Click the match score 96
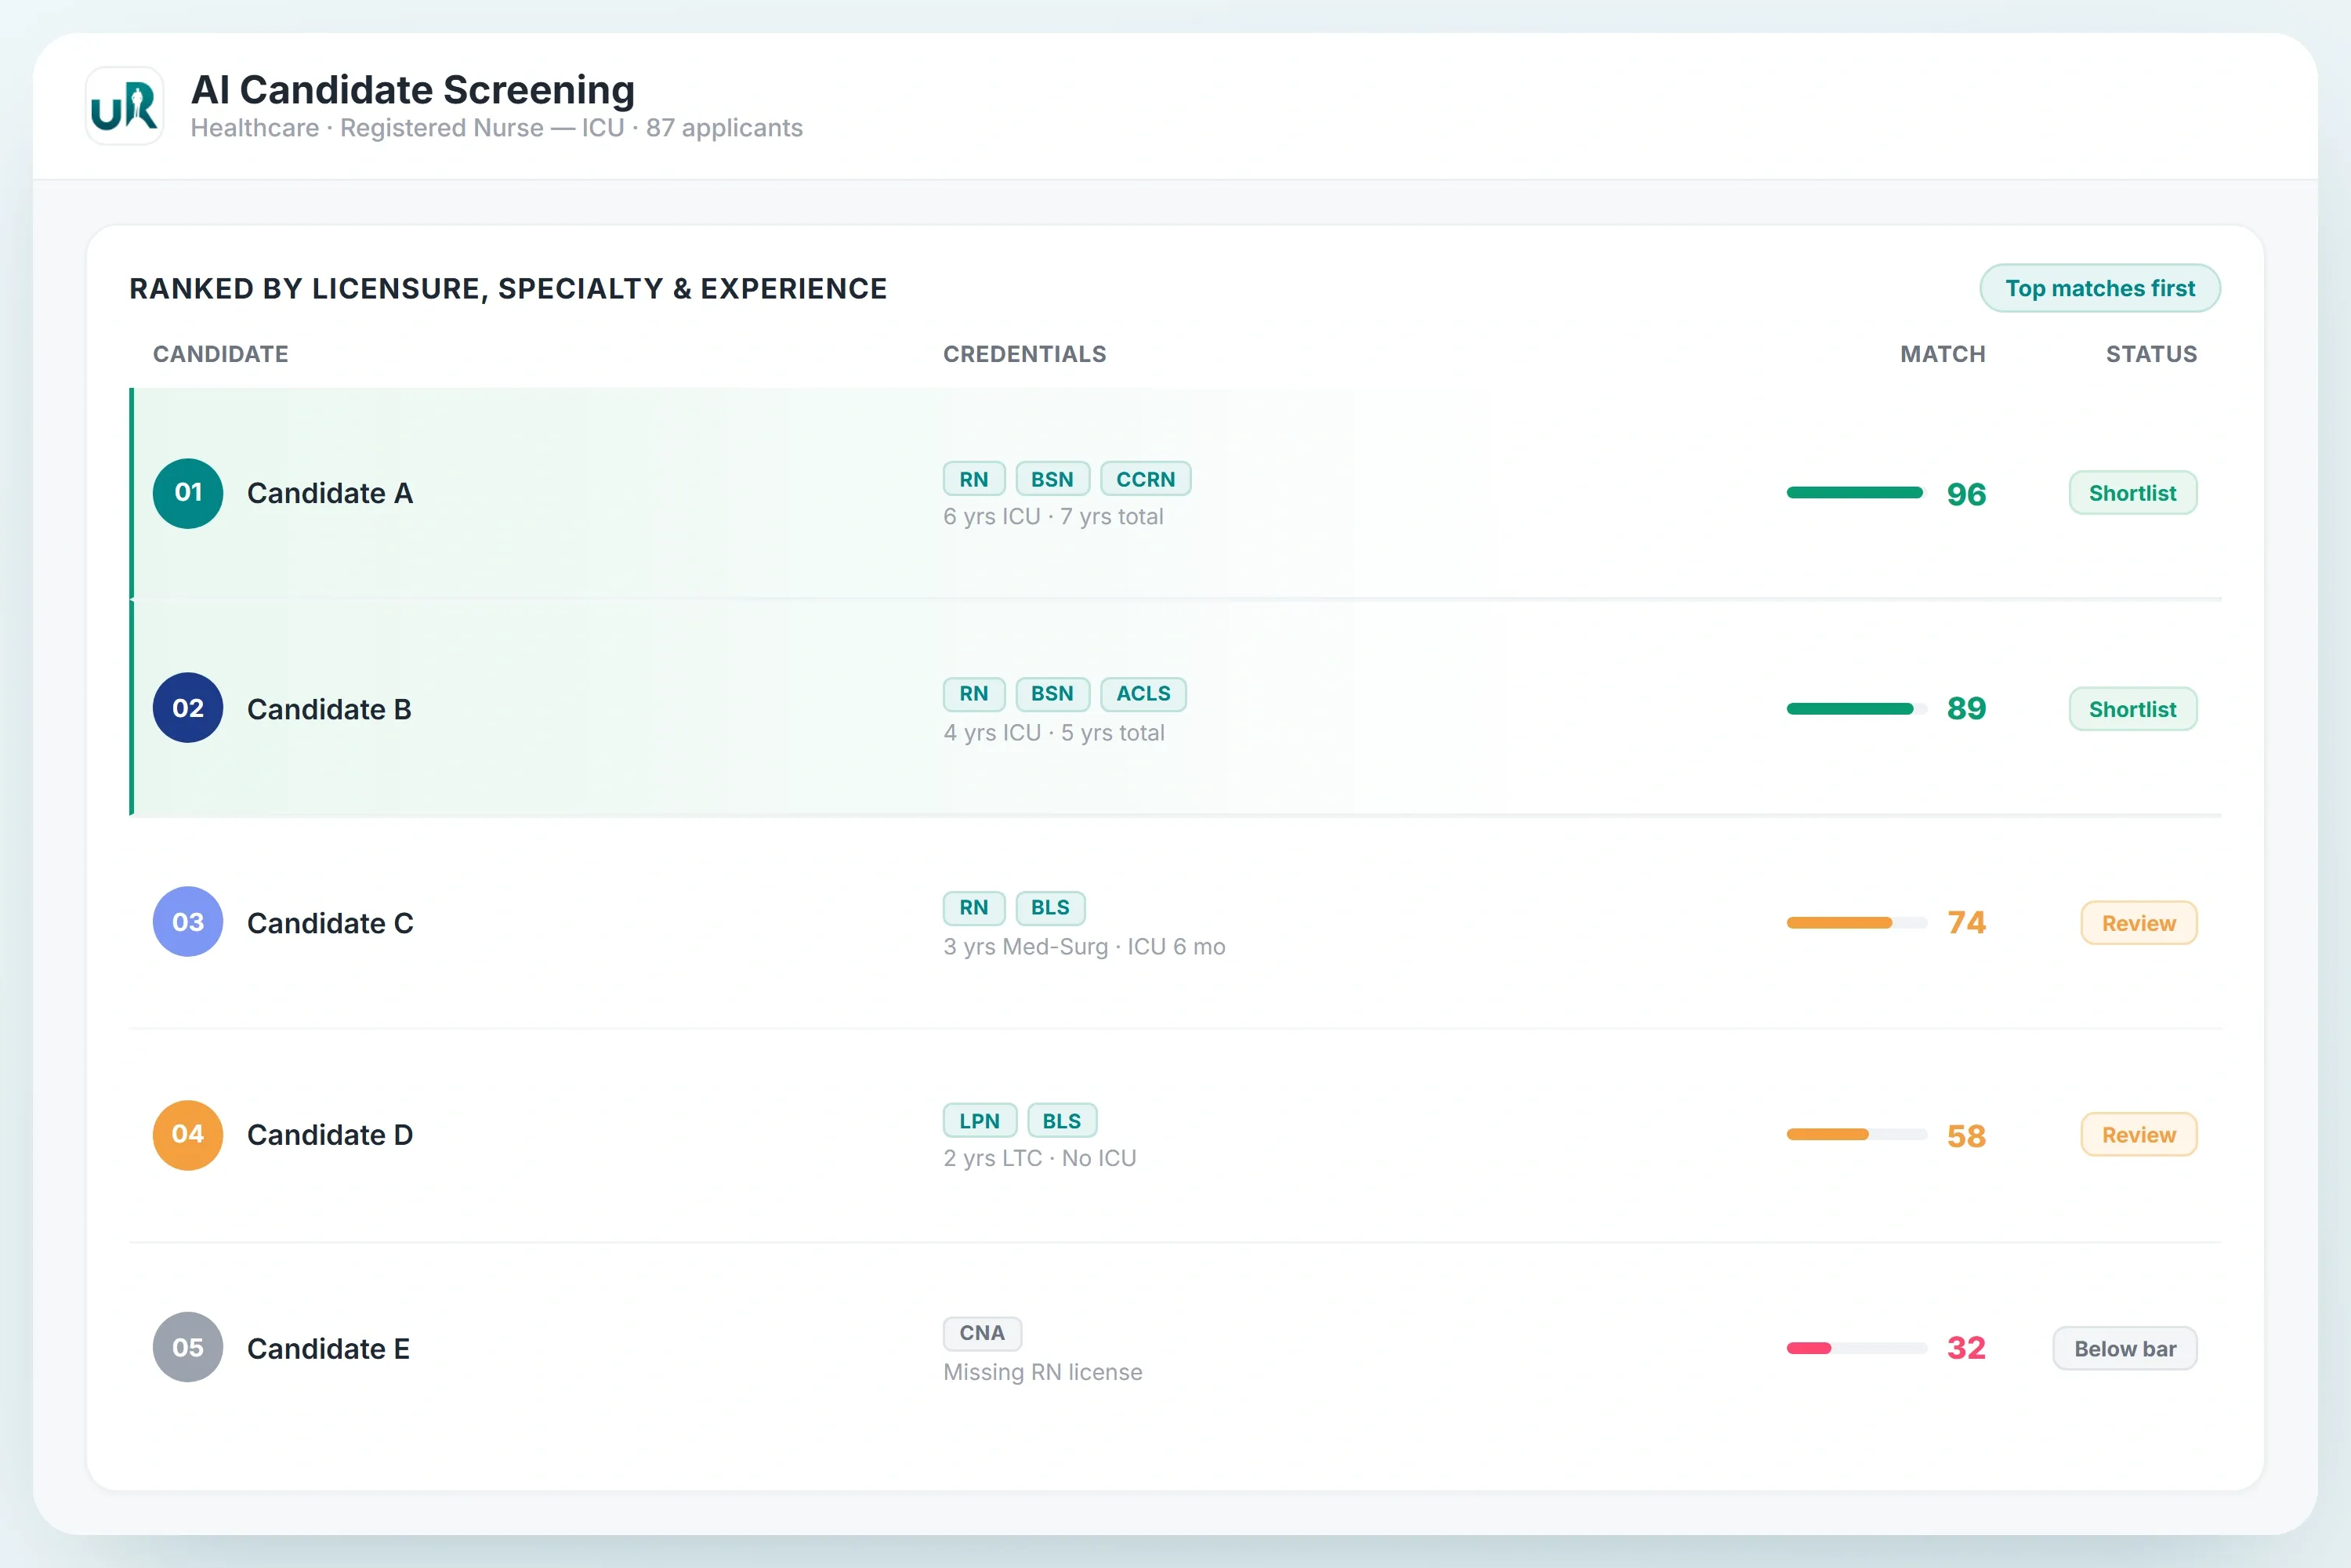Viewport: 2351px width, 1568px height. click(x=1966, y=494)
